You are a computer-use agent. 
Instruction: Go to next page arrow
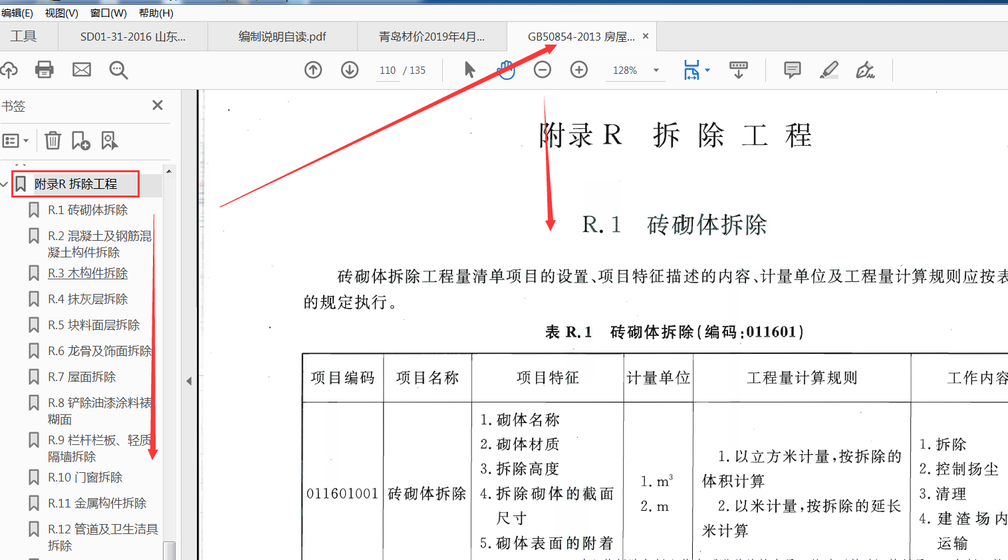[x=350, y=70]
